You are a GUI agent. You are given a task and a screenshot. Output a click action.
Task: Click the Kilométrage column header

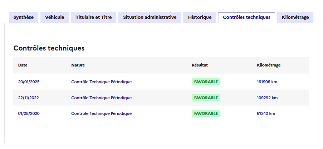tap(269, 65)
